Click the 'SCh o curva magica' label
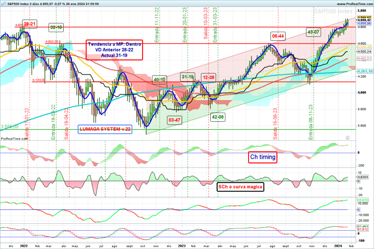Viewport: 374px width, 249px height. [240, 187]
